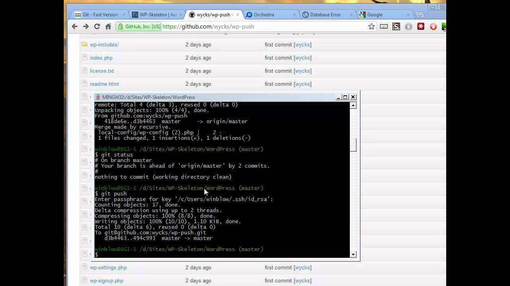Click terminal scrollbar down arrow

(353, 254)
